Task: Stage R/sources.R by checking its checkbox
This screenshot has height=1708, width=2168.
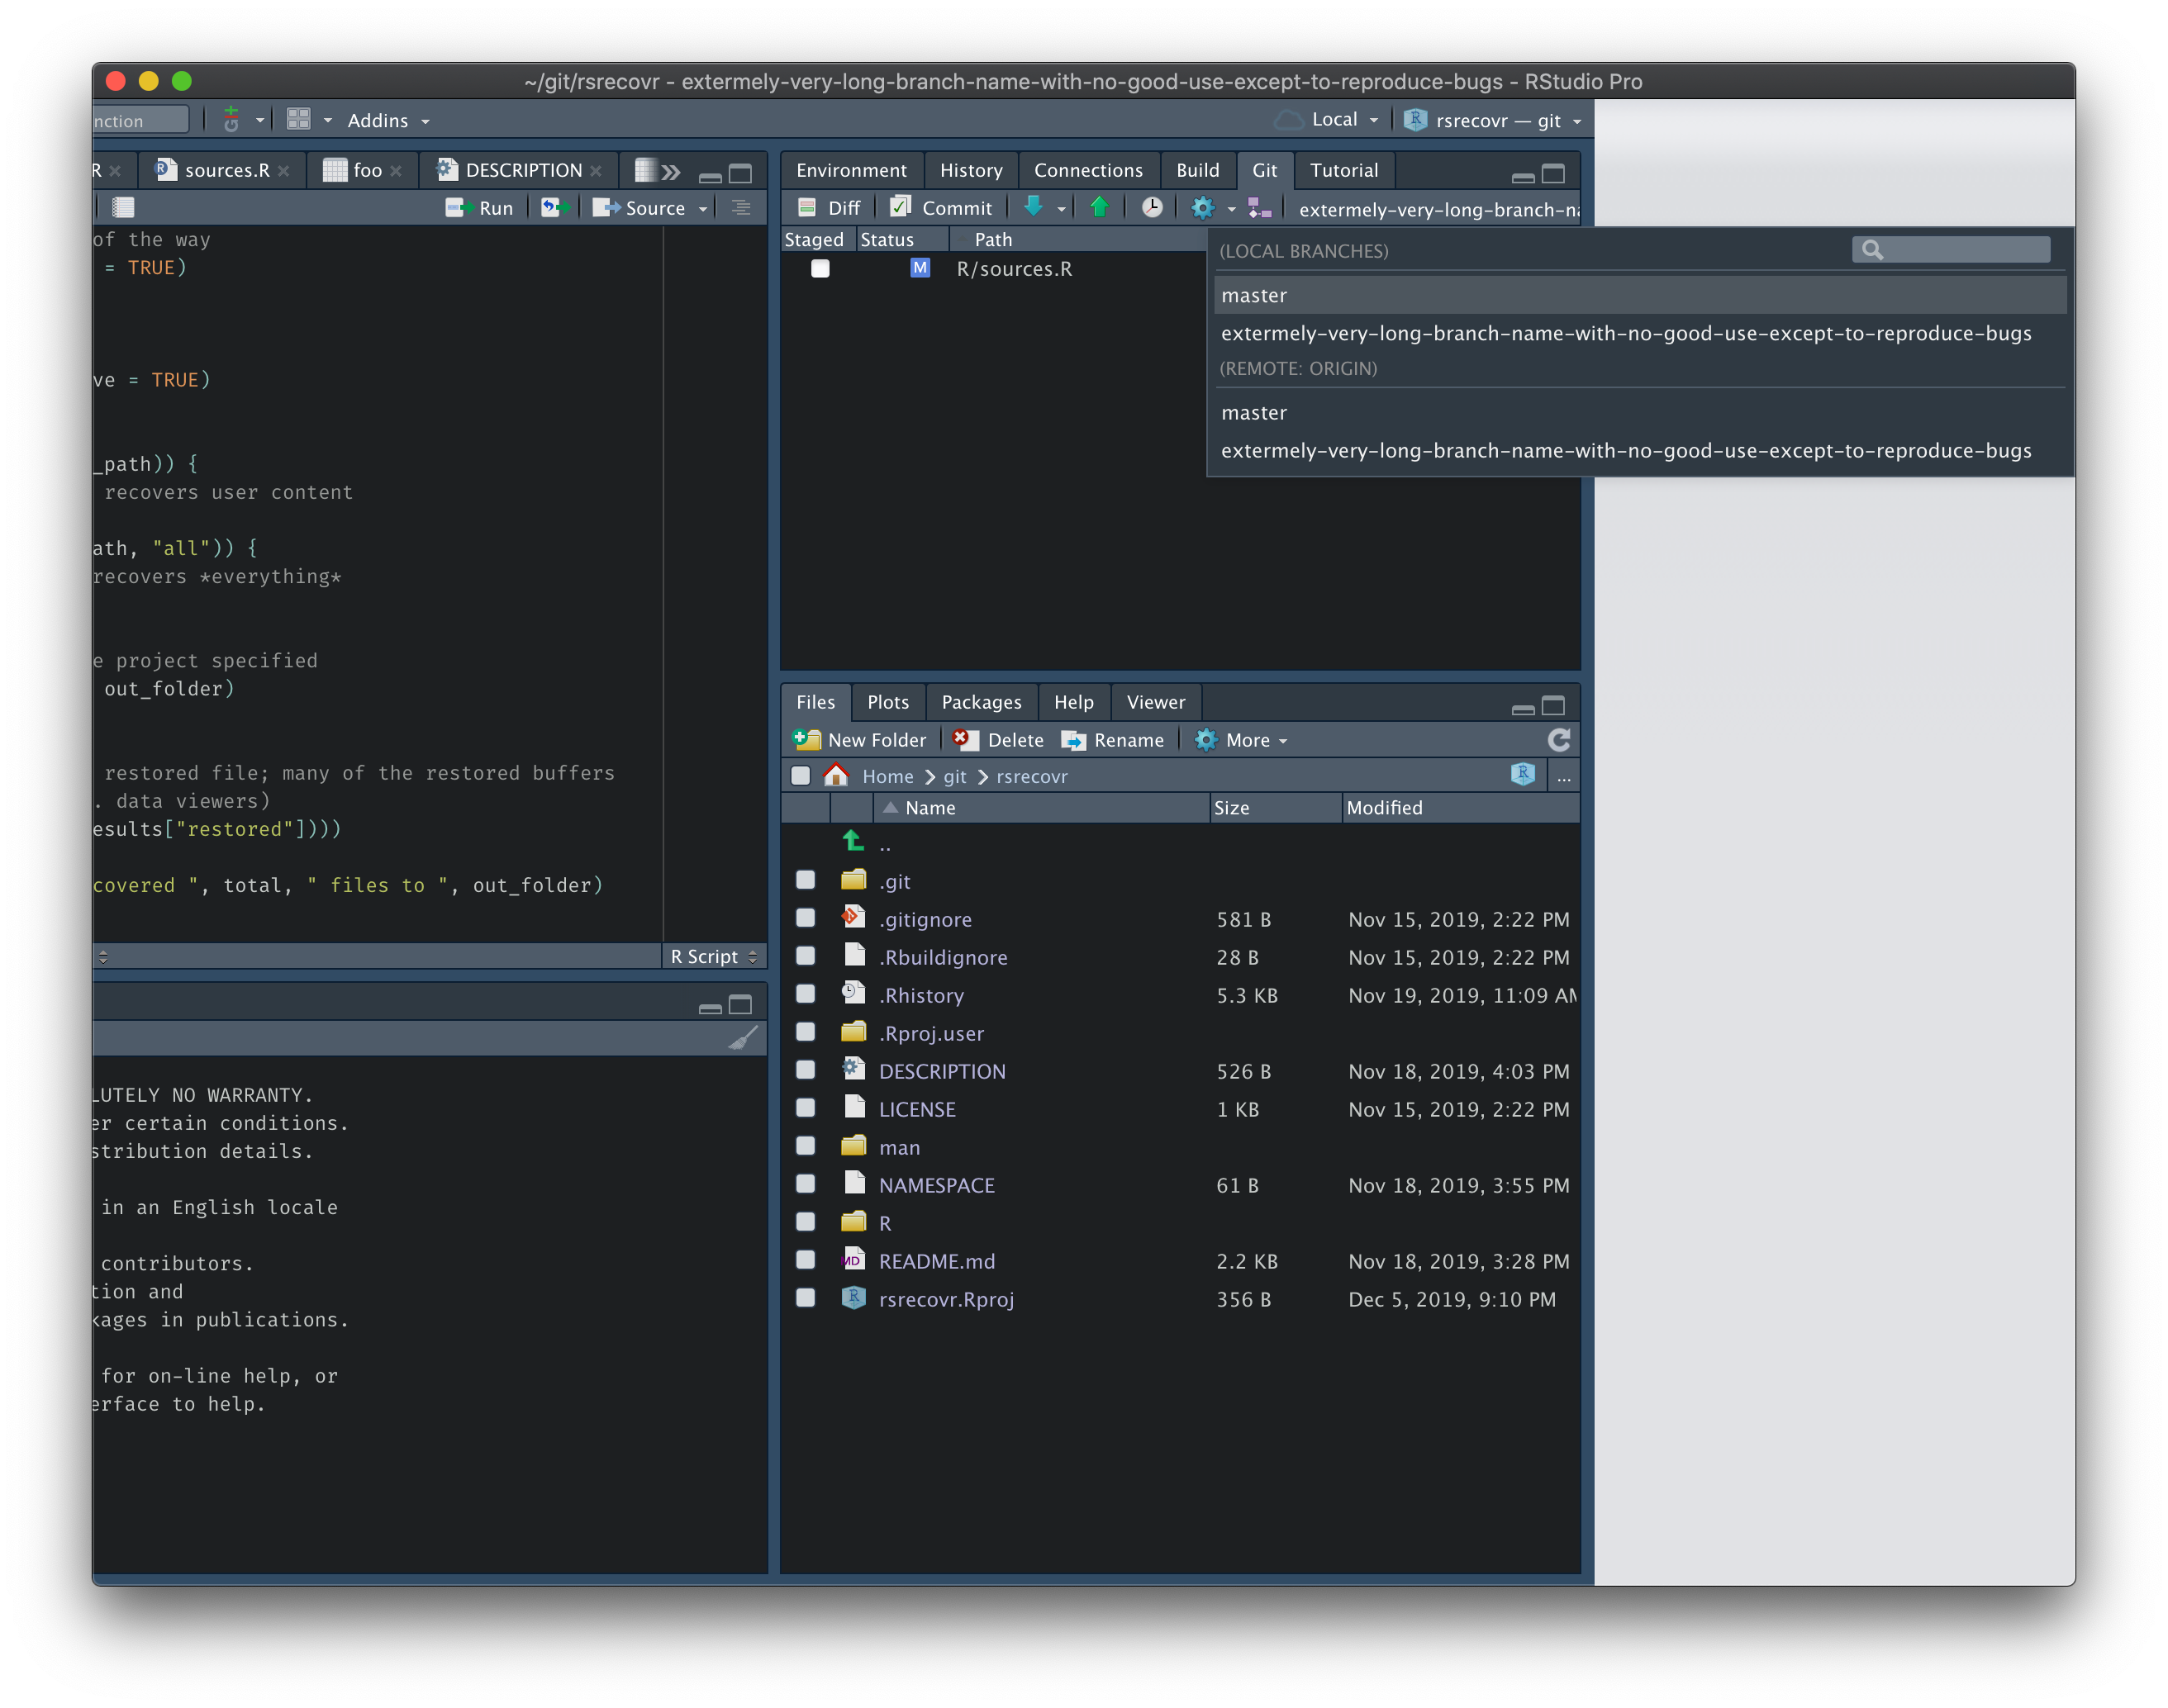Action: coord(820,268)
